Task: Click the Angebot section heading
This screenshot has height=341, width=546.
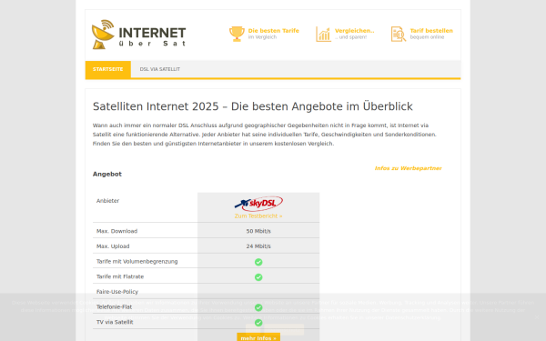Action: tap(107, 174)
